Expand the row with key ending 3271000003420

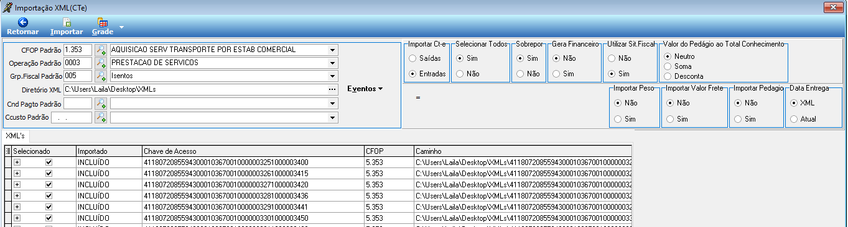17,184
